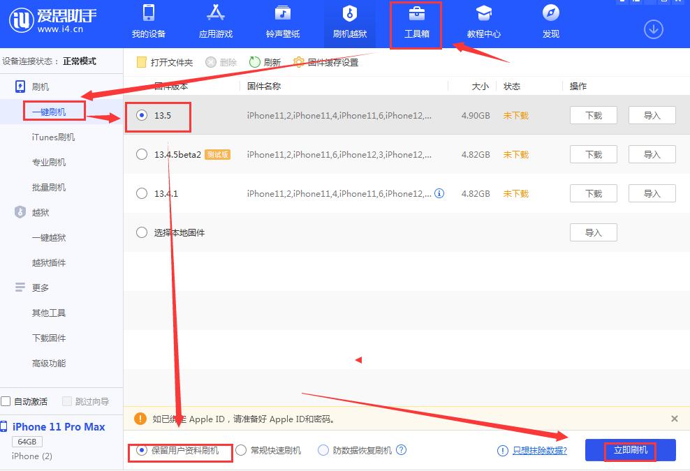
Task: Open the 铃声壁纸 (Ringtones & Wallpapers) section
Action: tap(282, 22)
